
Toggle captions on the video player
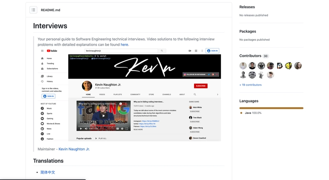coord(118,129)
